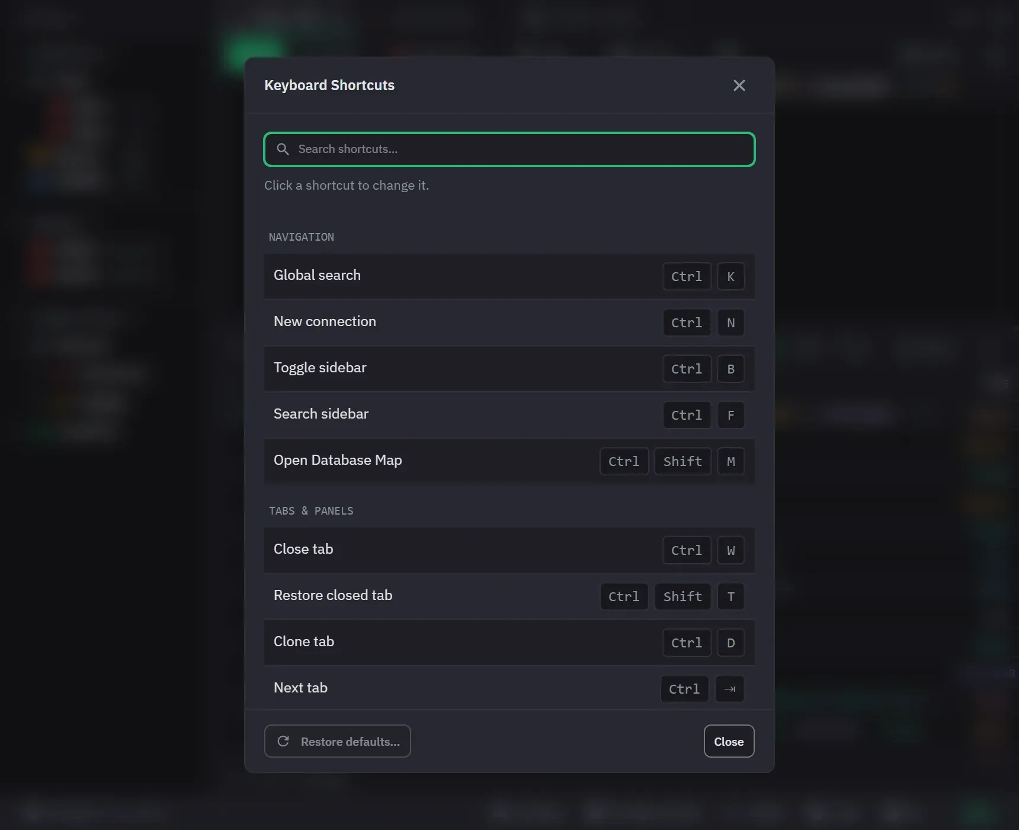Screen dimensions: 1019x830
Task: Edit the Close tab shortcut row
Action: tap(509, 550)
